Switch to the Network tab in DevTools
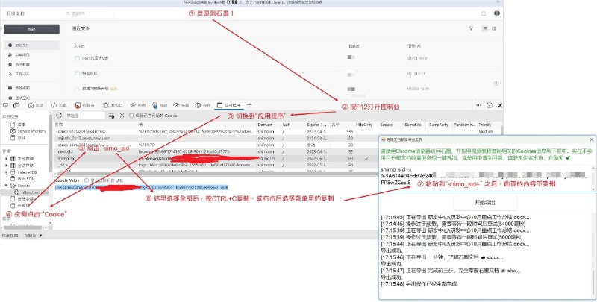 [138, 105]
